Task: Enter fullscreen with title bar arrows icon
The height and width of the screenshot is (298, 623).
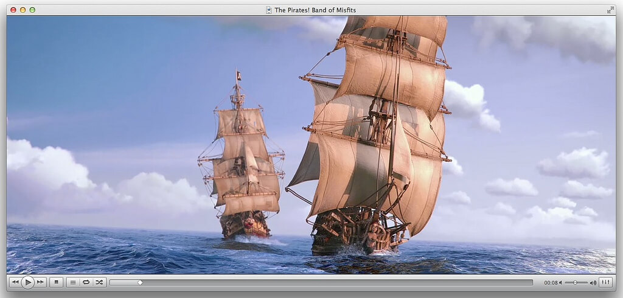Action: 610,10
